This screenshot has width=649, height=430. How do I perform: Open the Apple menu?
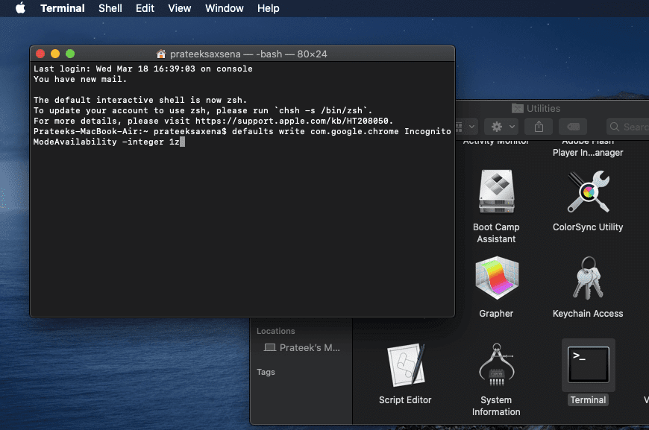(x=20, y=8)
